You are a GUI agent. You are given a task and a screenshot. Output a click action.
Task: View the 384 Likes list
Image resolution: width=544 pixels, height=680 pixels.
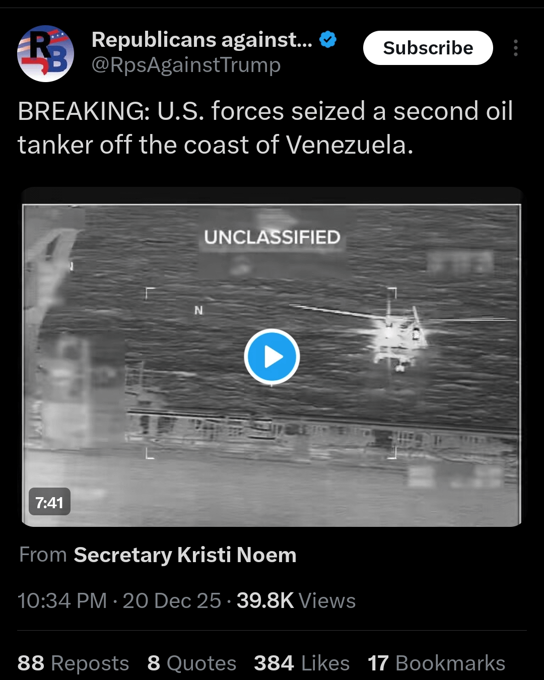click(302, 663)
